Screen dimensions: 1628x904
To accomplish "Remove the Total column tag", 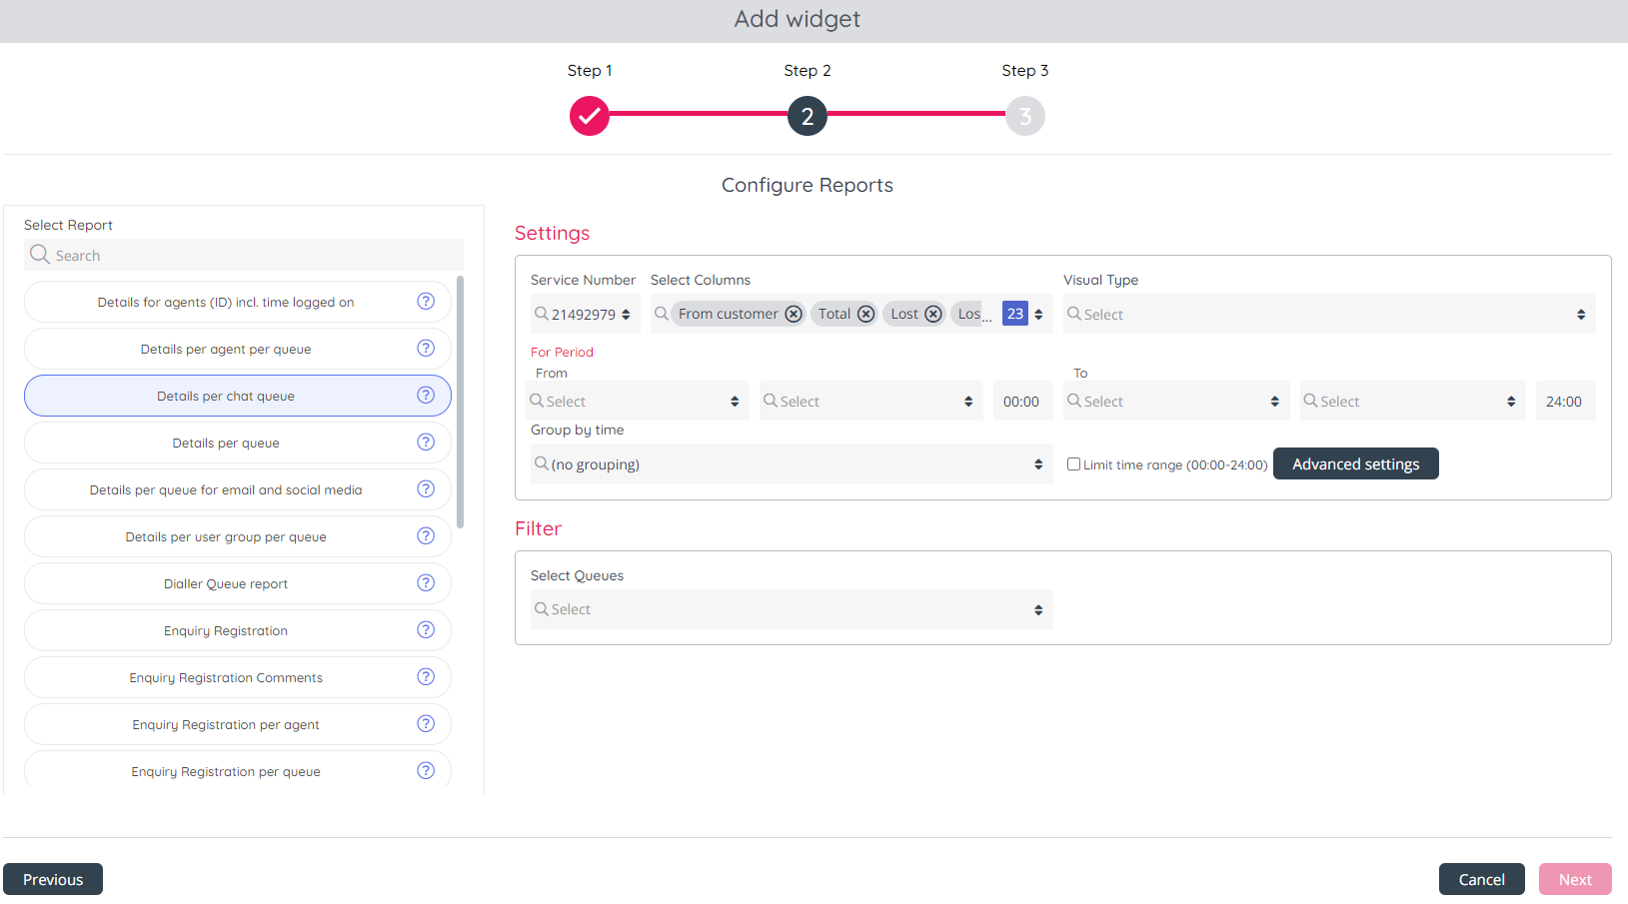I will [866, 314].
